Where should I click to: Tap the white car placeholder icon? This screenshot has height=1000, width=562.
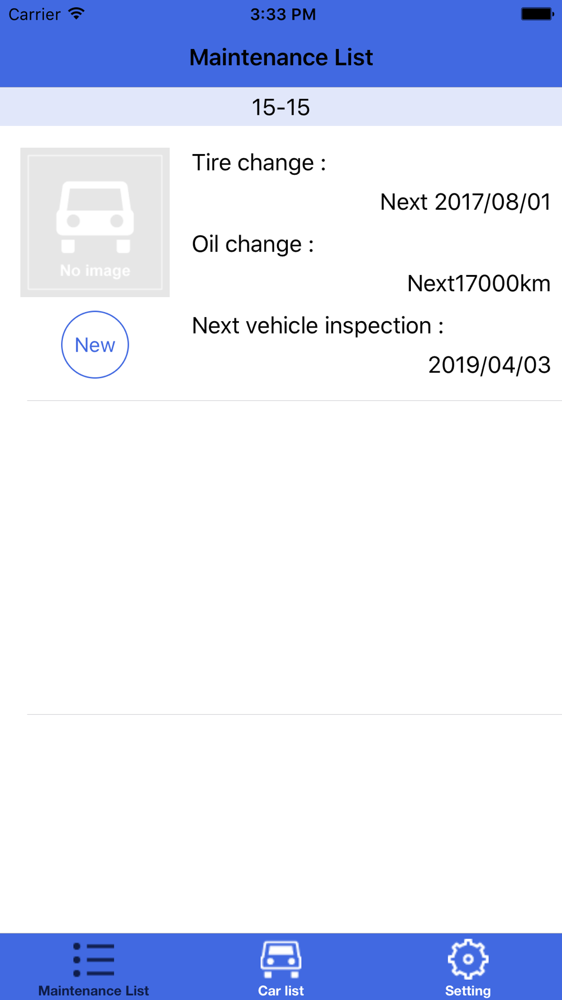tap(95, 217)
